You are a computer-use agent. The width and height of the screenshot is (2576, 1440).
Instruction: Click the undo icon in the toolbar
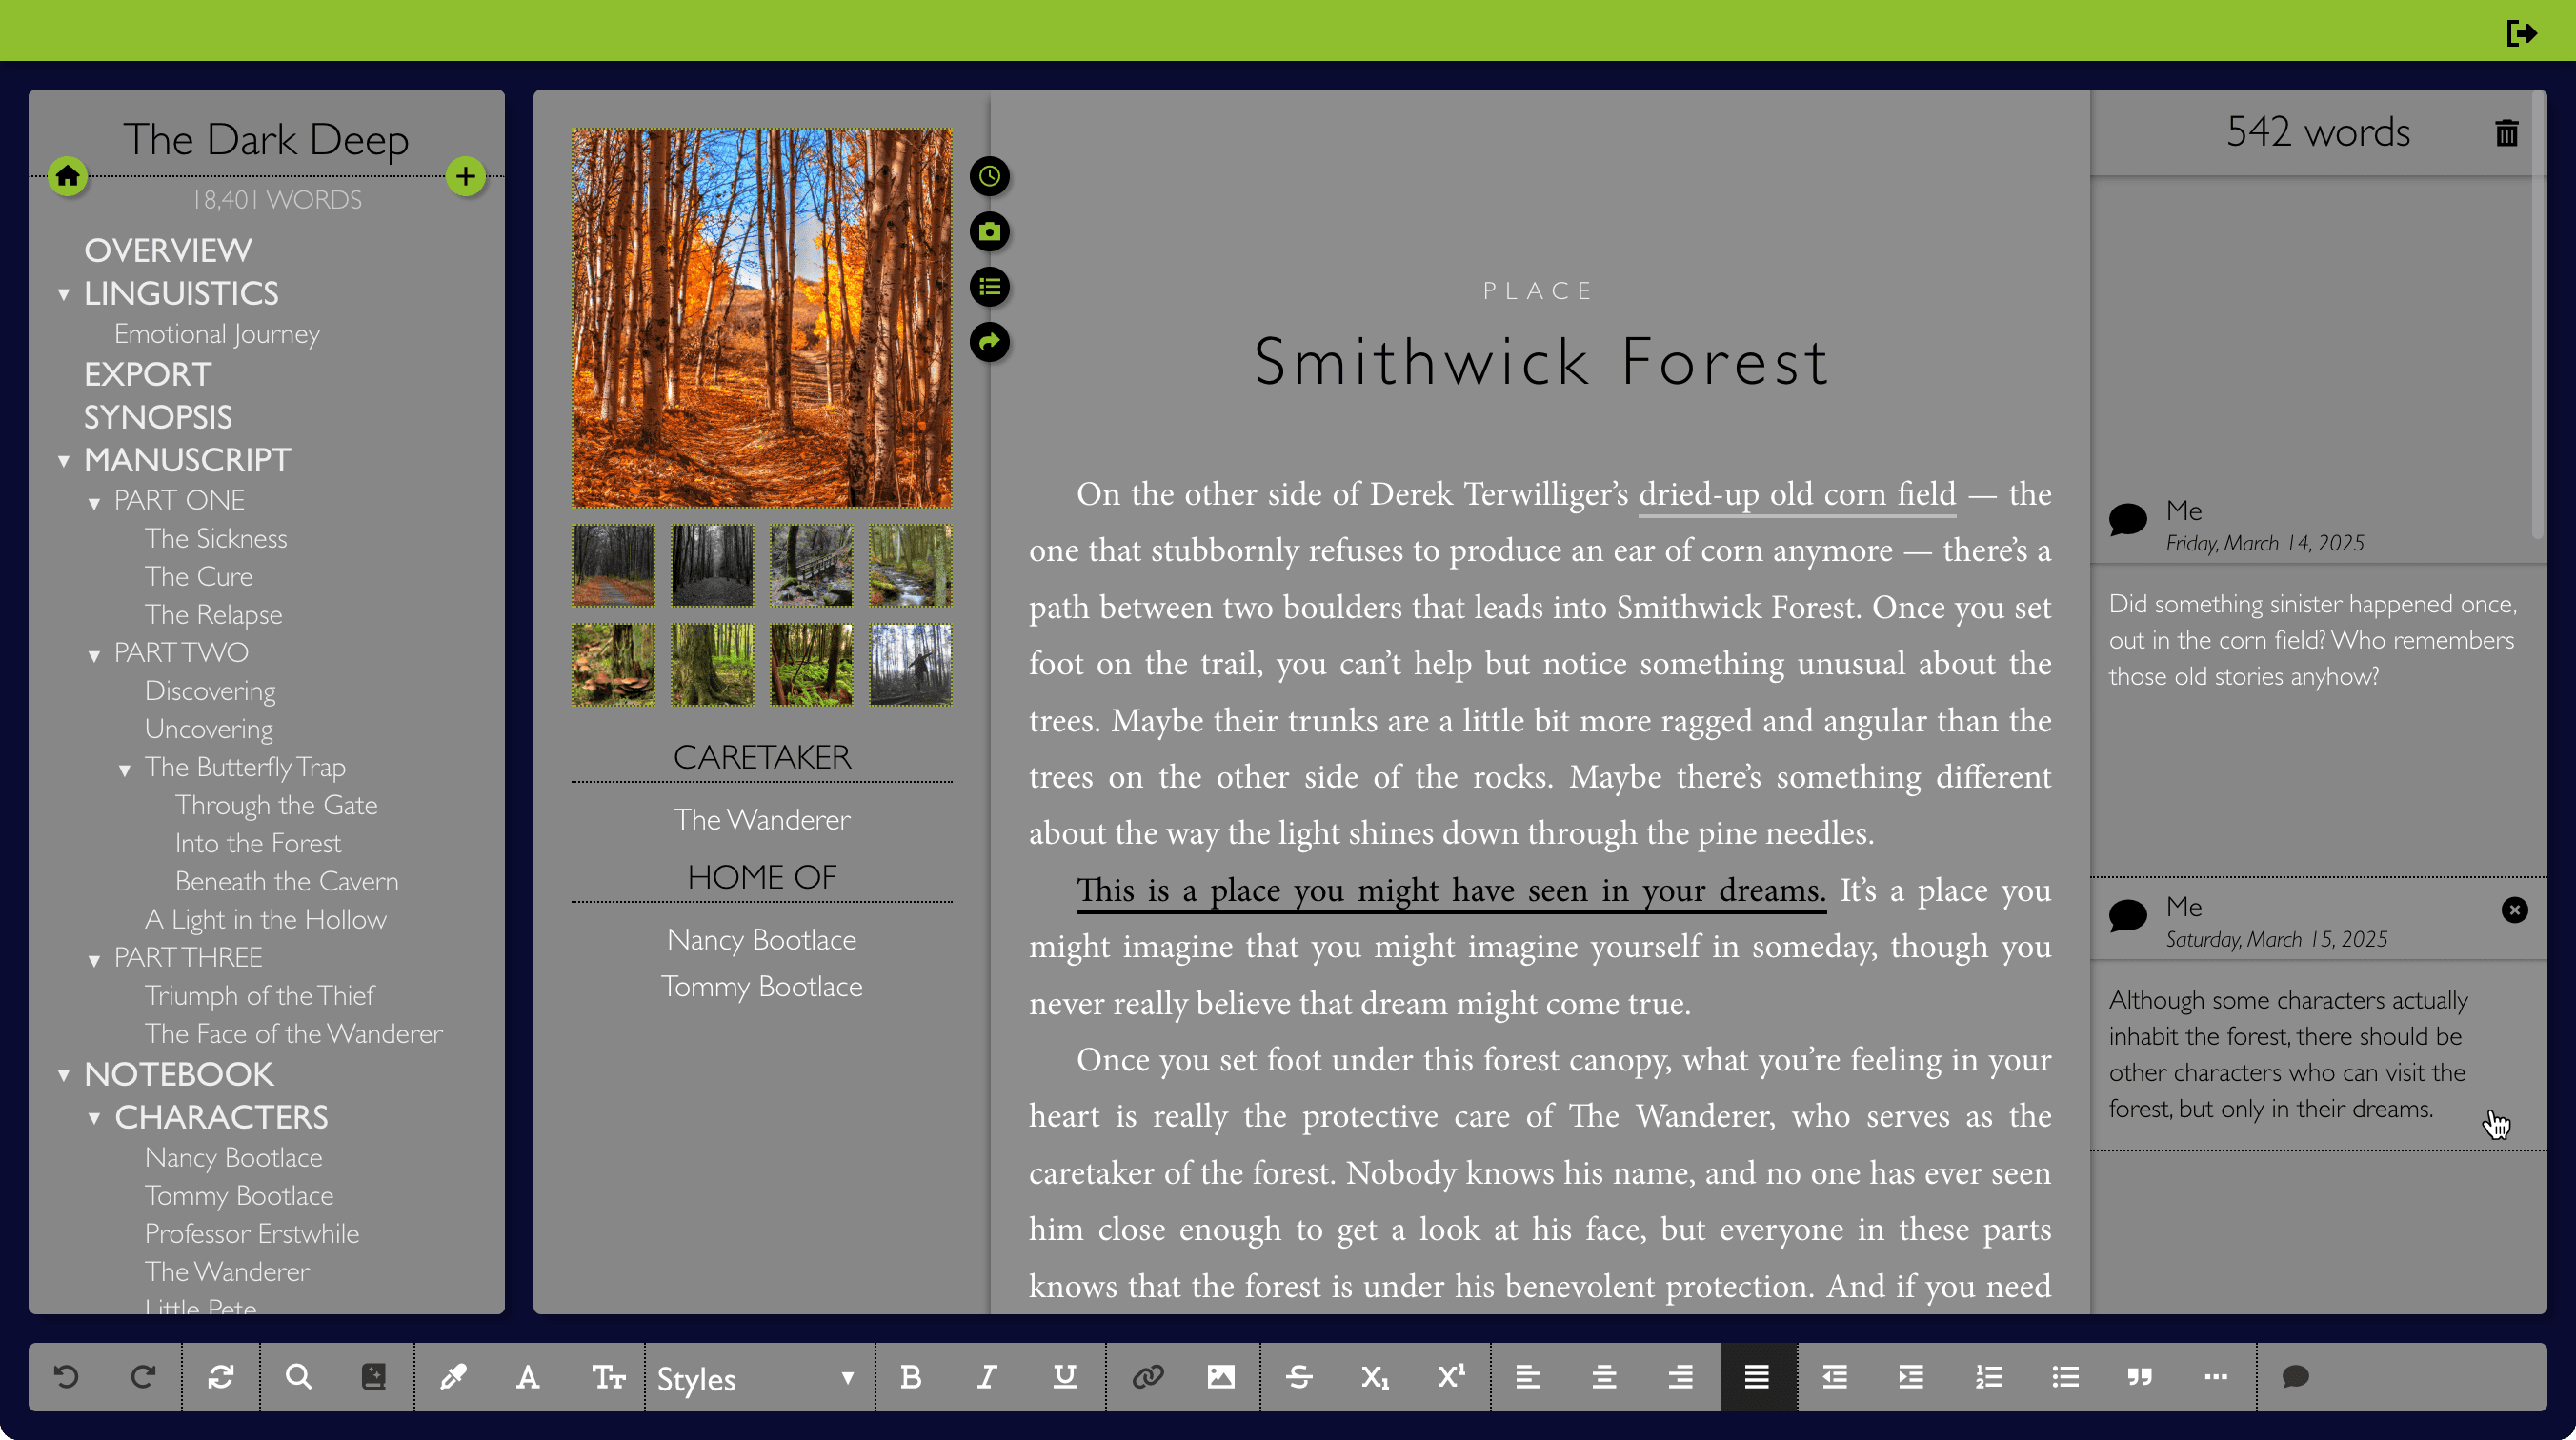[x=66, y=1377]
